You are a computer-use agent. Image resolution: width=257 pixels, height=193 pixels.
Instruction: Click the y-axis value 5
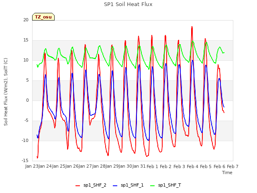click(x=27, y=80)
